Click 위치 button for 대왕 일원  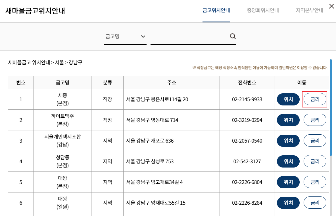[288, 203]
